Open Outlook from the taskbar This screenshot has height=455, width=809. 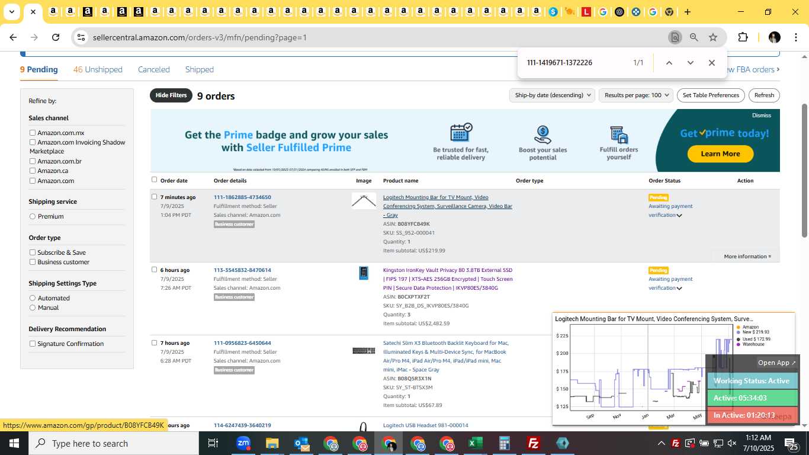(x=301, y=443)
